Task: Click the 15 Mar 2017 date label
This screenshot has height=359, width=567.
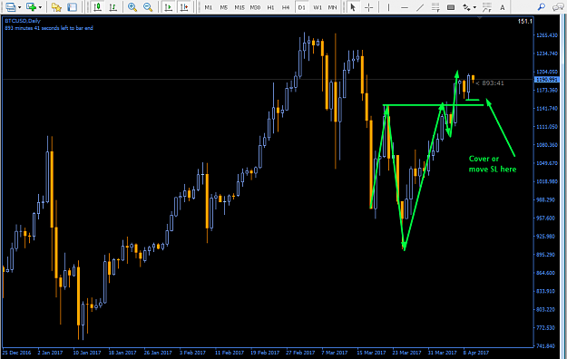Action: tap(371, 353)
